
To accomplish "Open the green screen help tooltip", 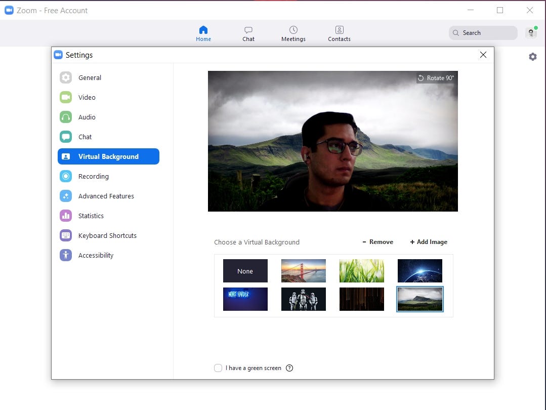I will pyautogui.click(x=289, y=368).
